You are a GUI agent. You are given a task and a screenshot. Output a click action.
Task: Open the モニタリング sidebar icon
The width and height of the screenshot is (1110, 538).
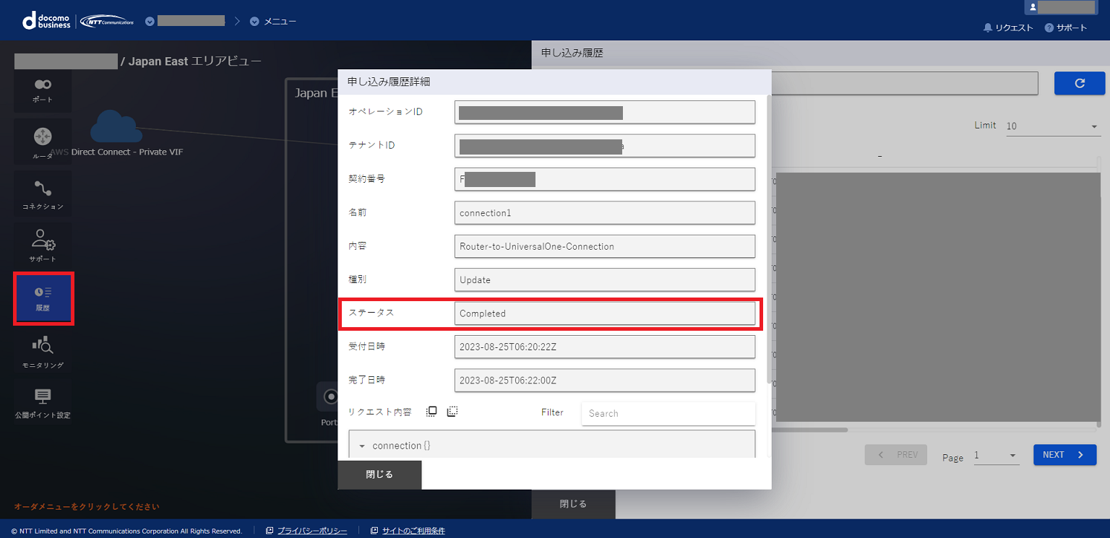click(43, 352)
